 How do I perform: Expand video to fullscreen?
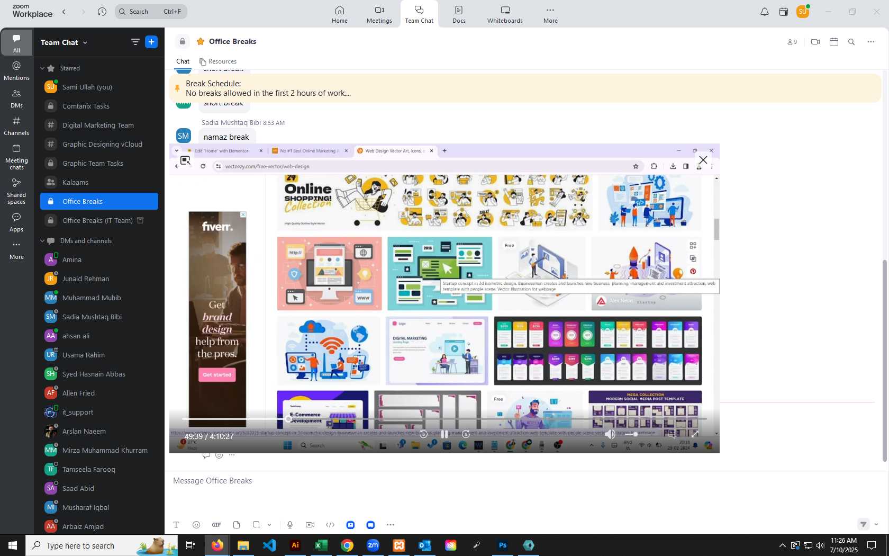point(695,434)
